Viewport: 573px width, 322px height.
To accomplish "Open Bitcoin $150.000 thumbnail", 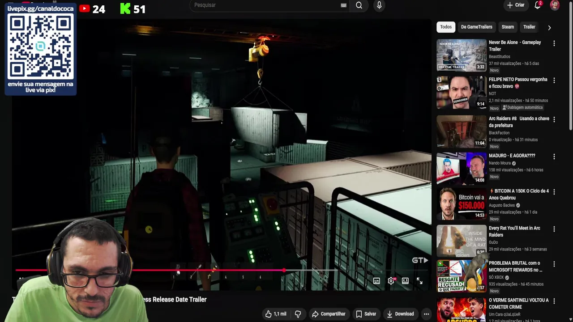I will coord(462,203).
